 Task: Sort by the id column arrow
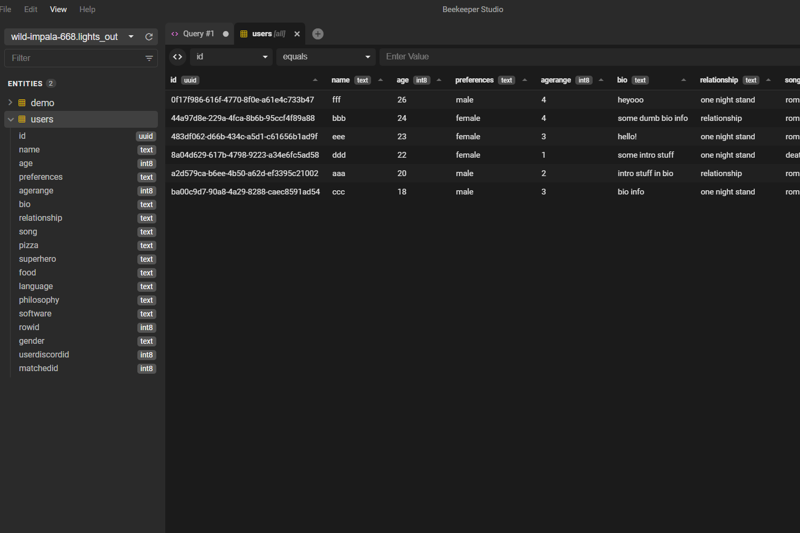coord(315,80)
